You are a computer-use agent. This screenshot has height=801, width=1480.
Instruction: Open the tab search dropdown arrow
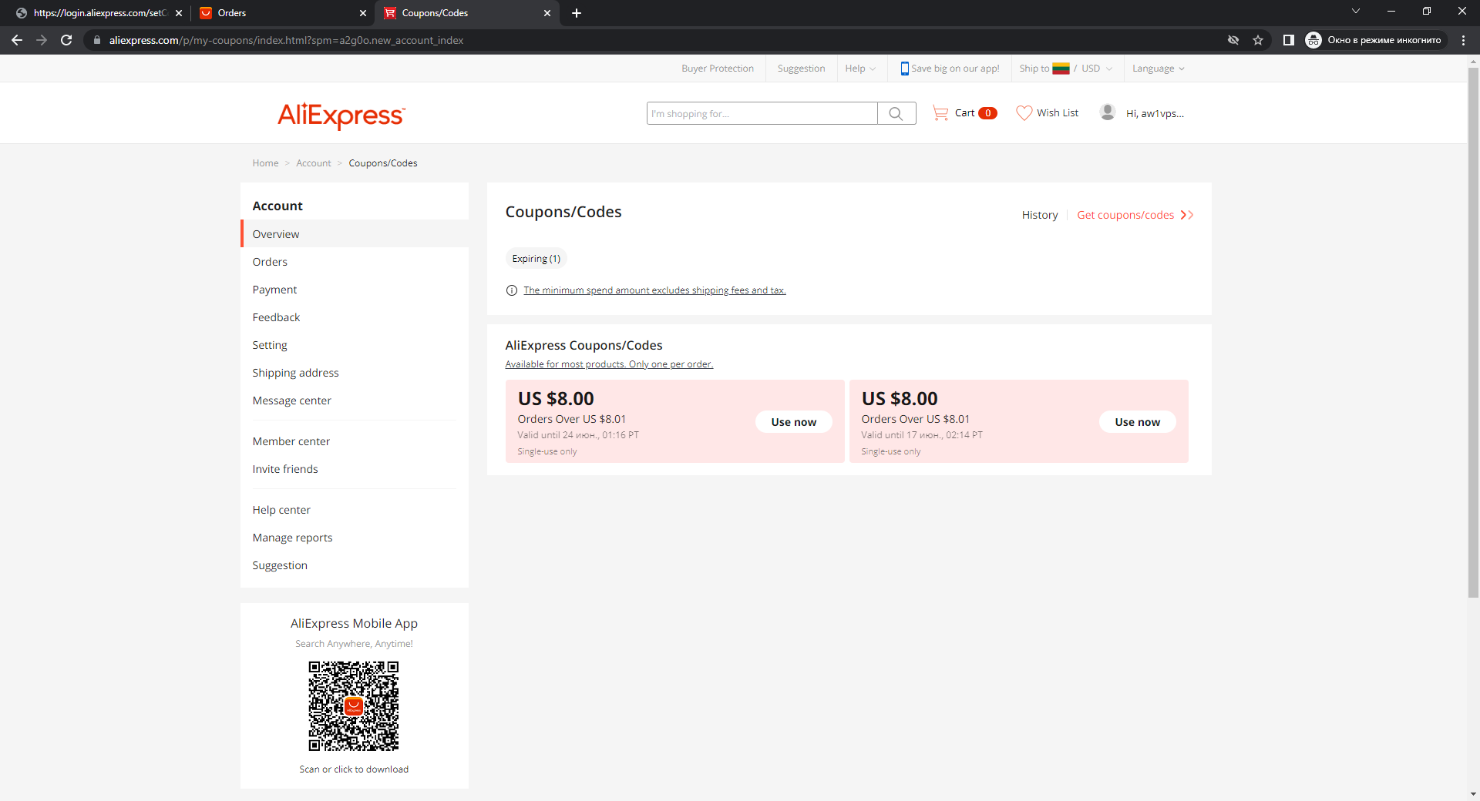pos(1356,11)
